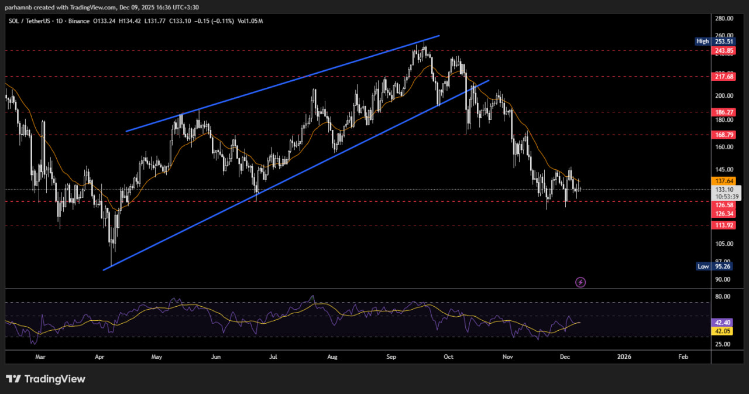This screenshot has width=749, height=394.
Task: Click the 186.27 red price label
Action: click(724, 112)
